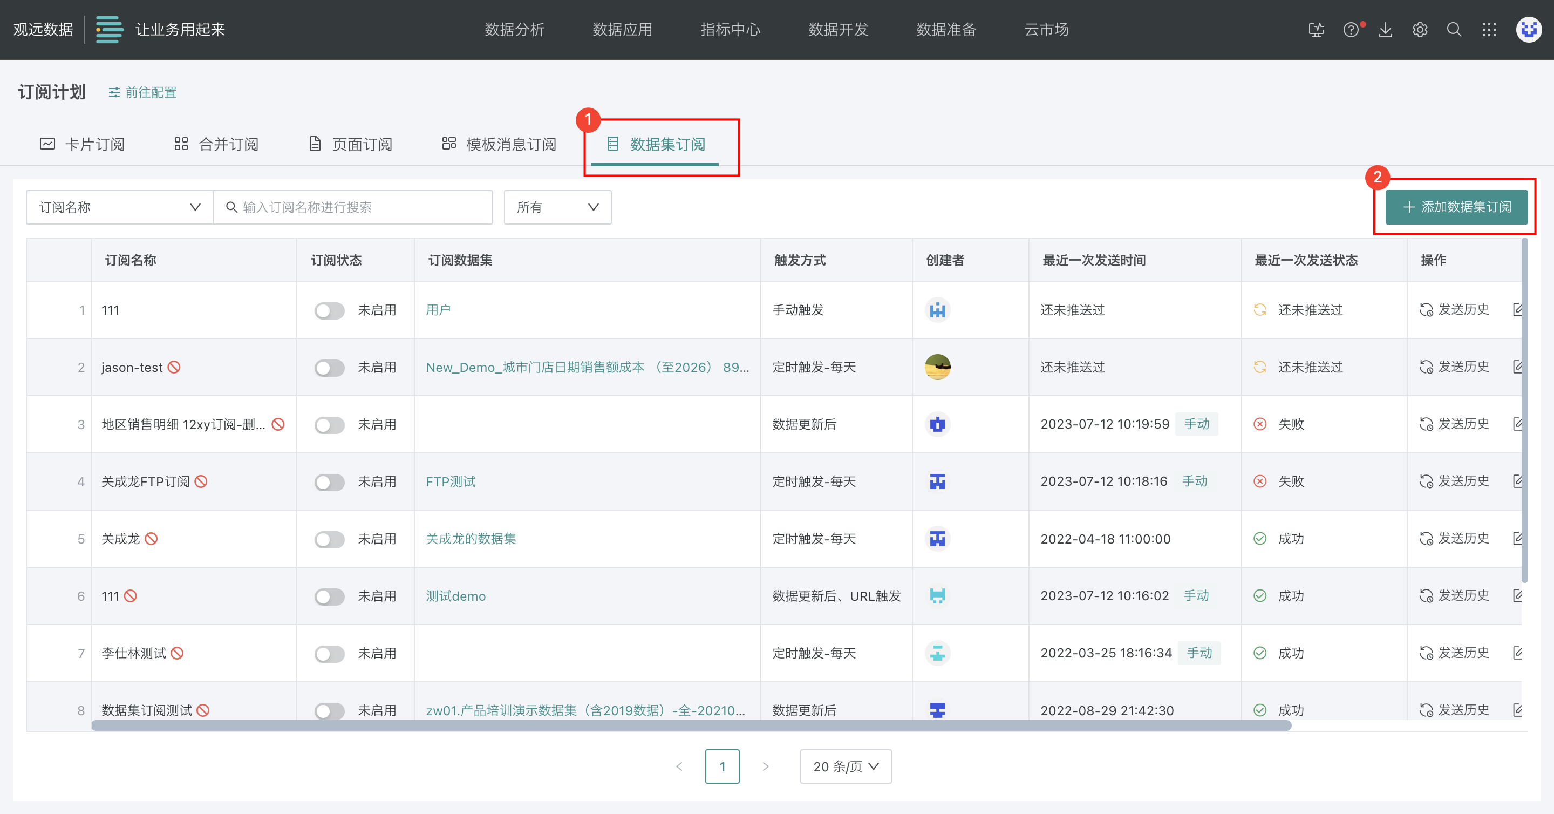This screenshot has width=1554, height=814.
Task: Open the FTP测试 dataset link
Action: click(451, 481)
